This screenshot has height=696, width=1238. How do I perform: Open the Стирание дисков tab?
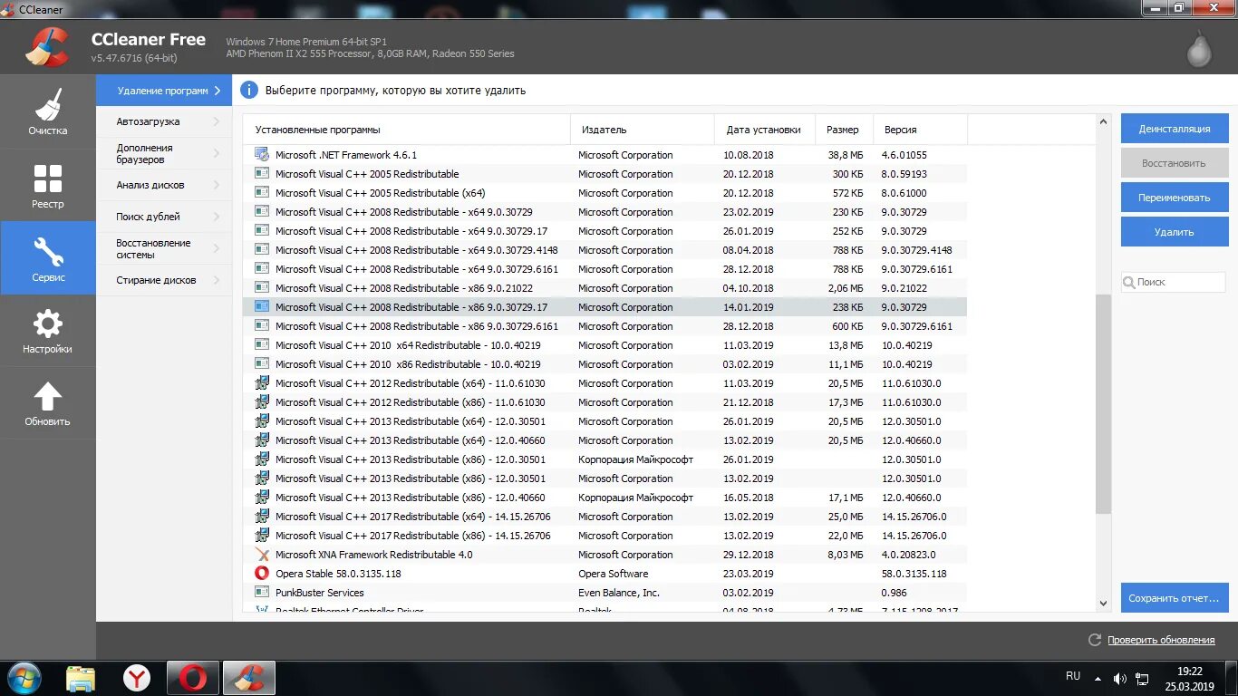(x=164, y=280)
